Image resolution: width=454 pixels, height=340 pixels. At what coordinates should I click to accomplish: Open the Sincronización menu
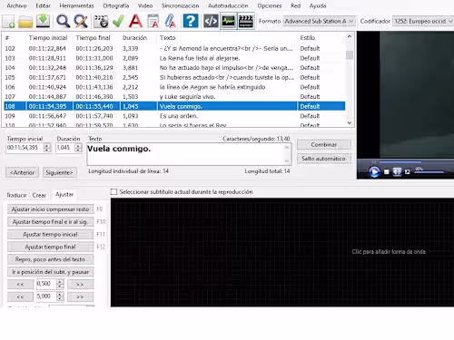coord(180,5)
